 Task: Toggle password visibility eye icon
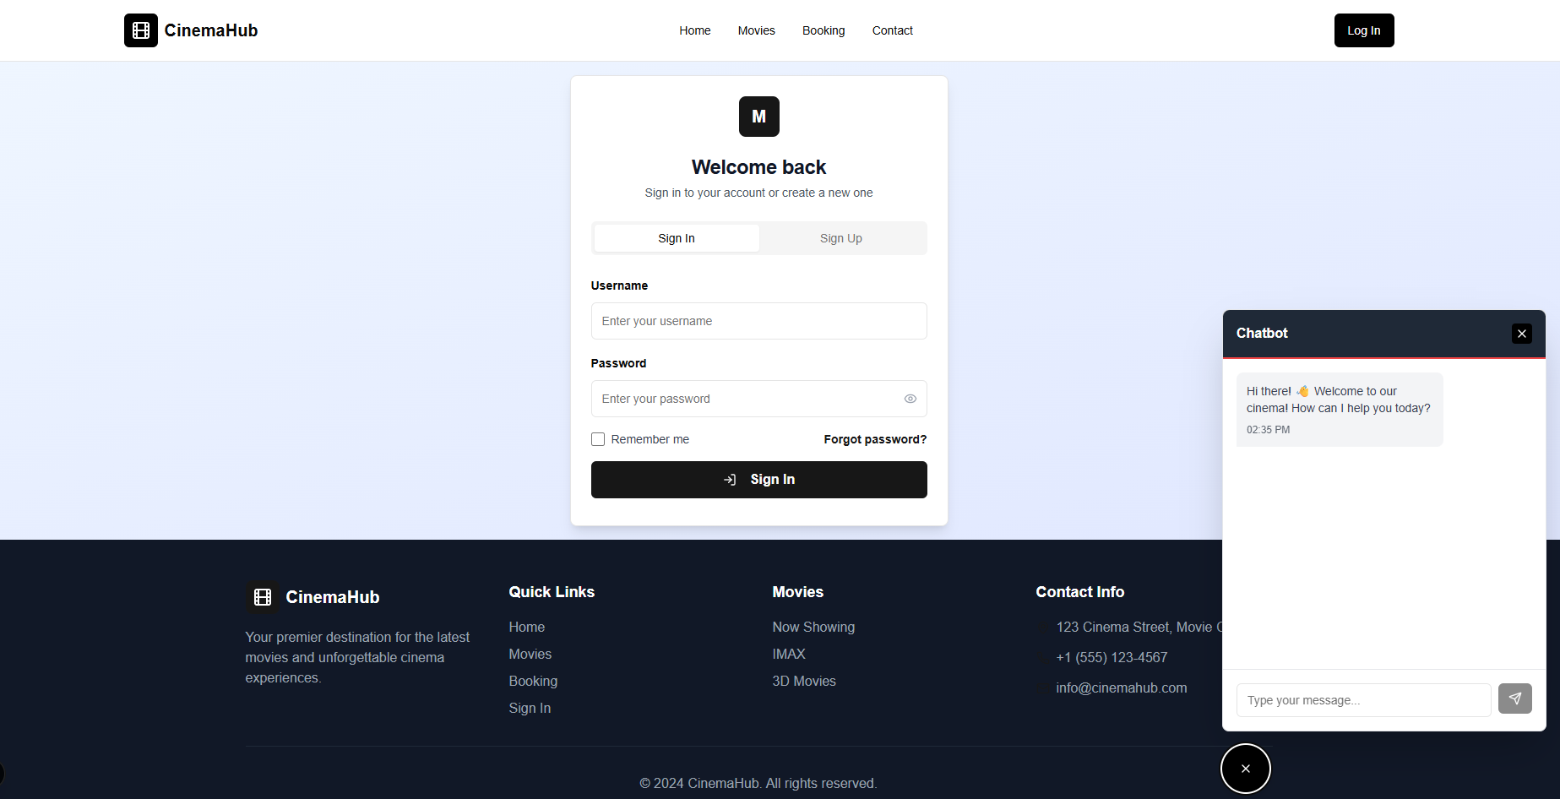[910, 399]
